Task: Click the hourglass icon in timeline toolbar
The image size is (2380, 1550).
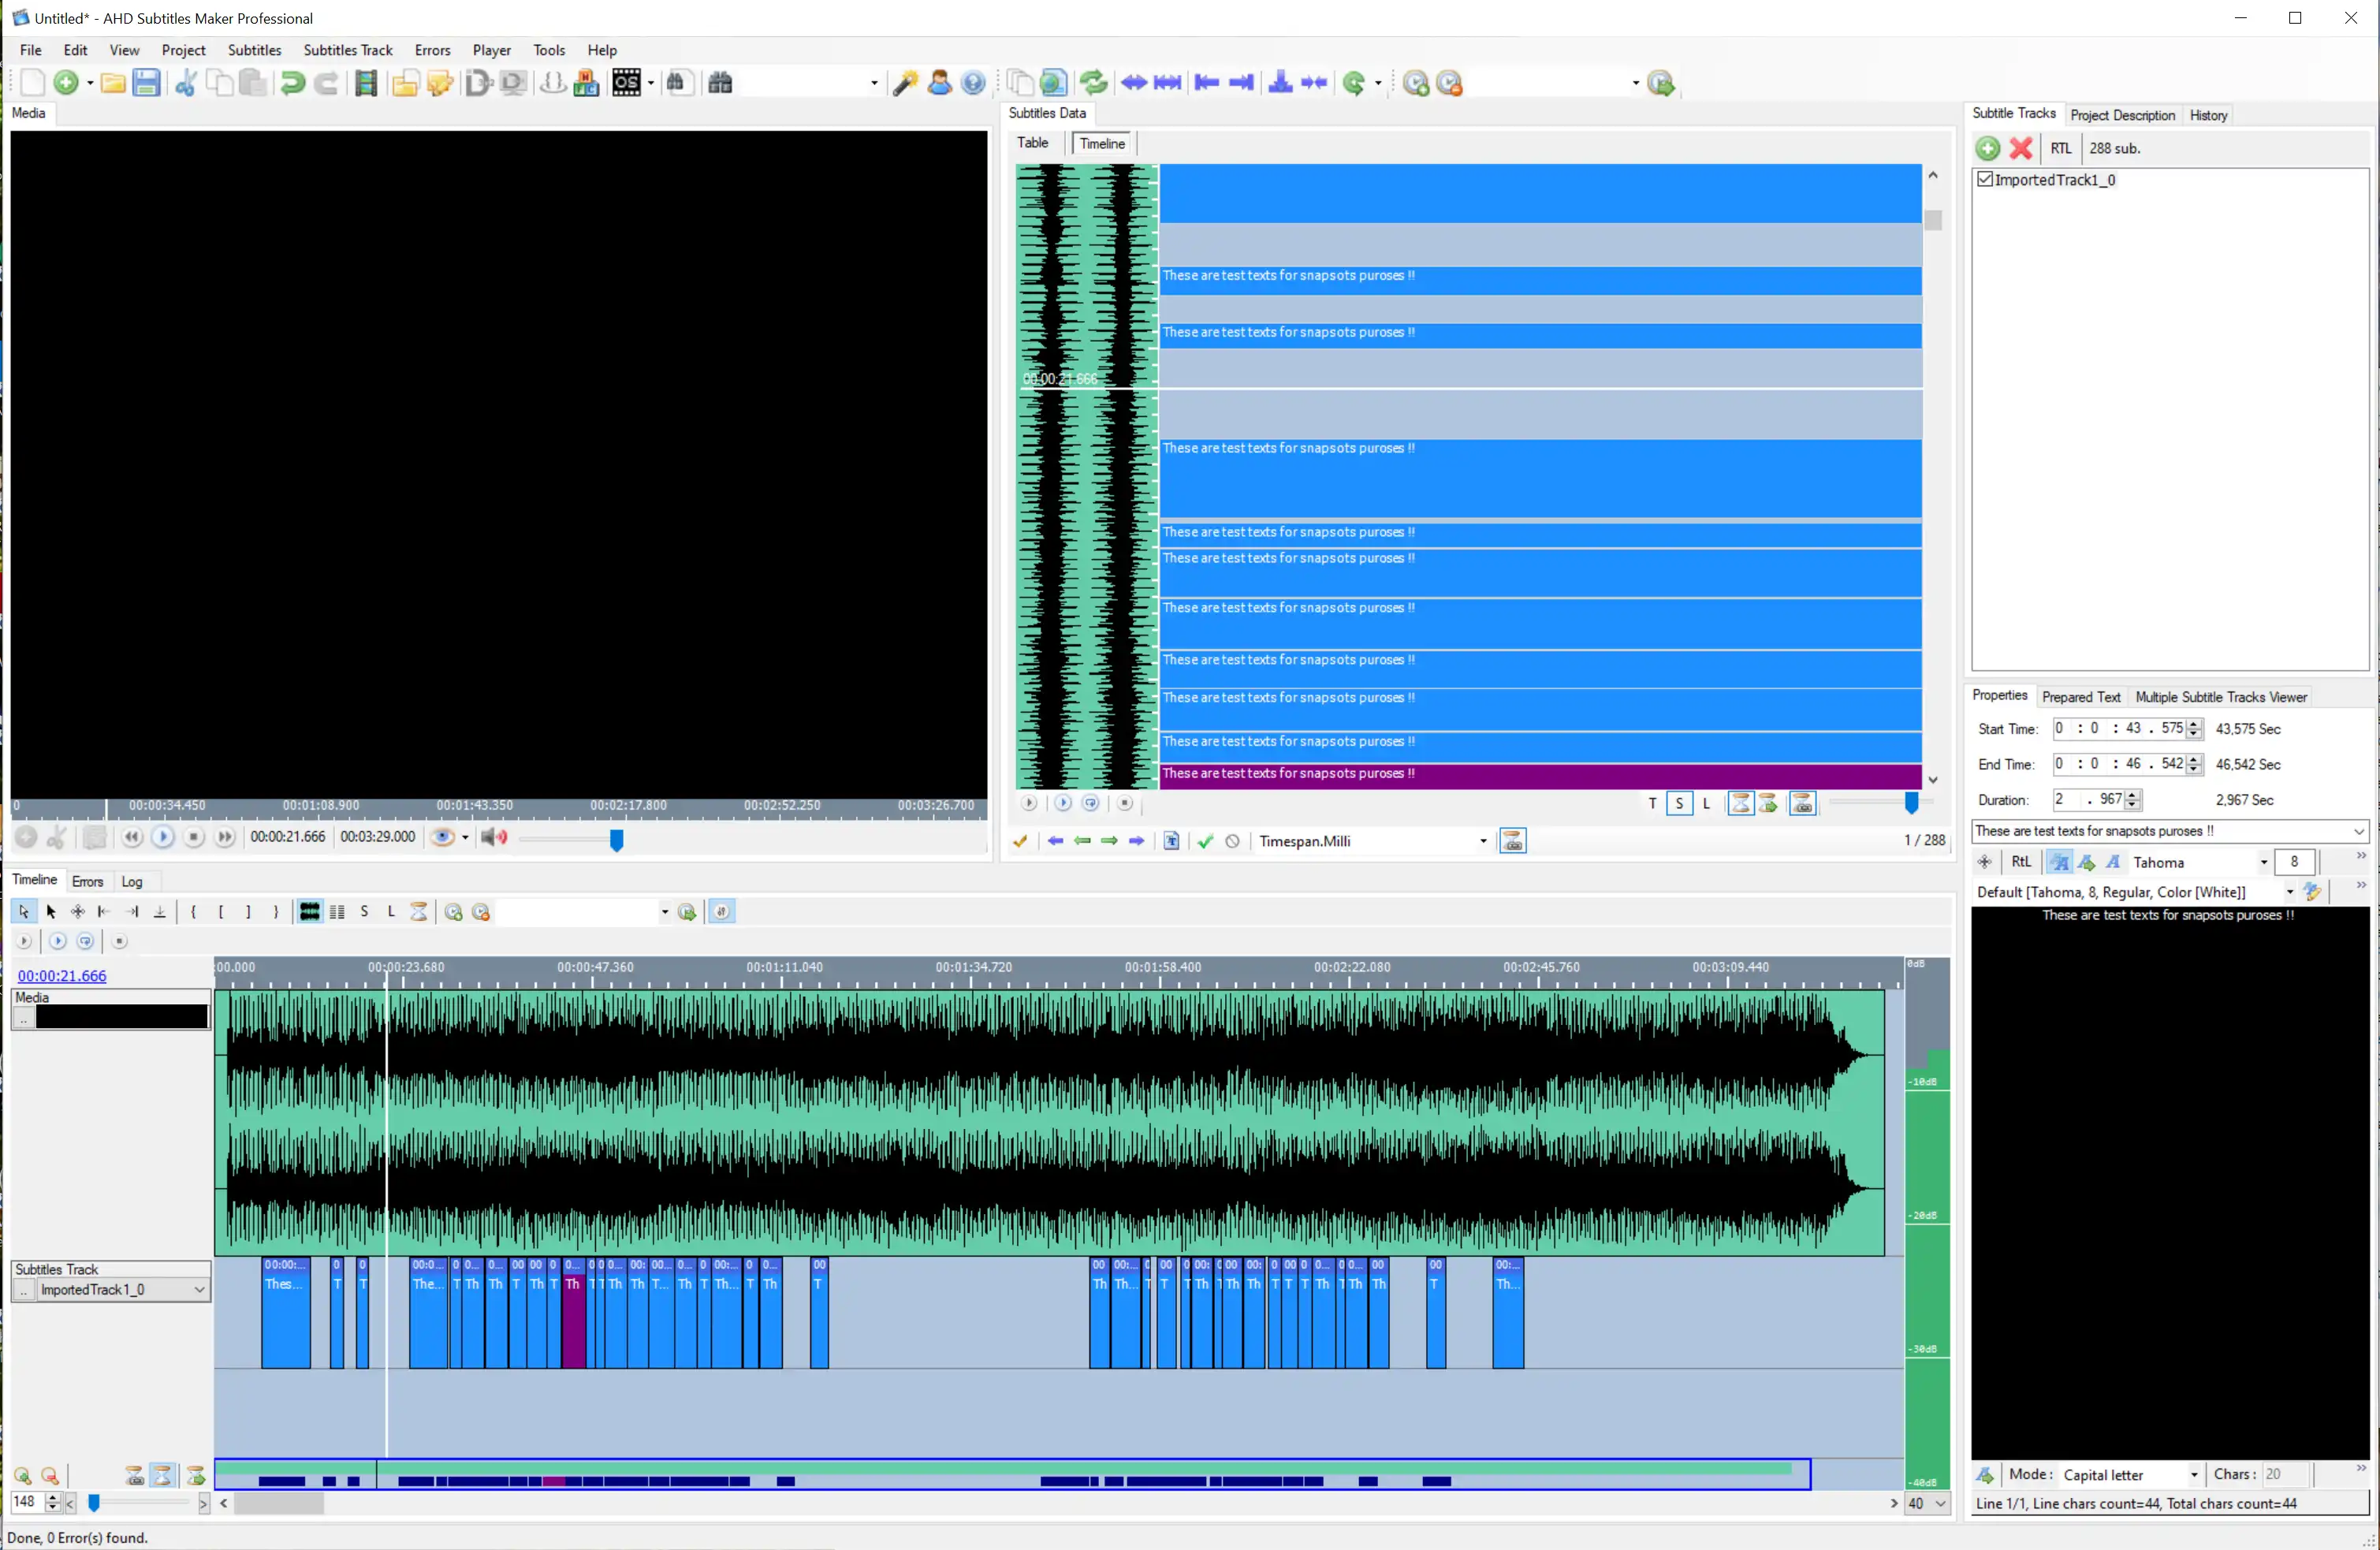Action: (419, 912)
